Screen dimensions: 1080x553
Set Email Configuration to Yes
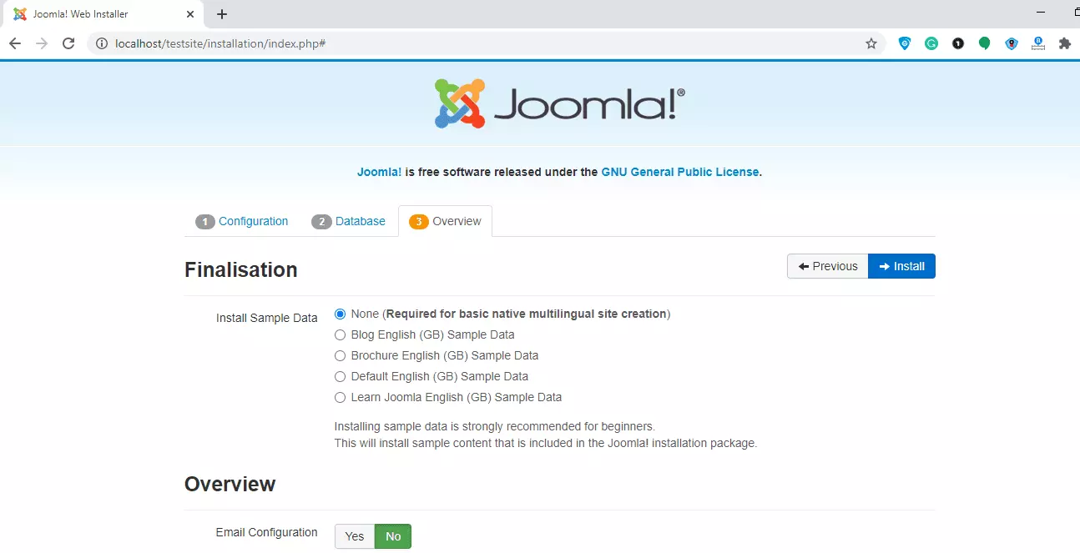point(355,536)
